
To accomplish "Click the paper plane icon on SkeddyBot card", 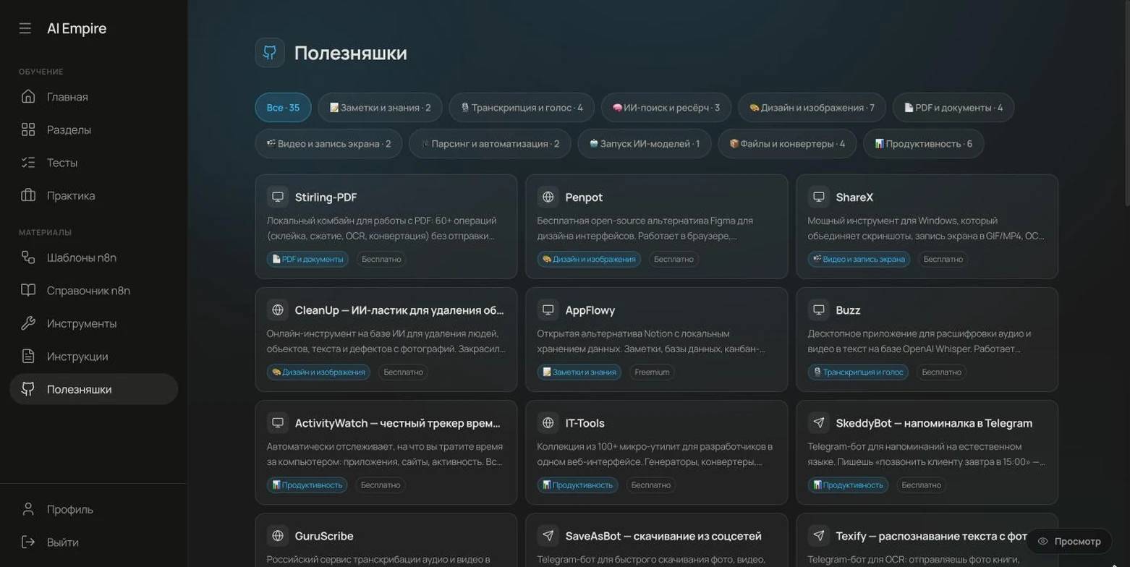I will (818, 423).
